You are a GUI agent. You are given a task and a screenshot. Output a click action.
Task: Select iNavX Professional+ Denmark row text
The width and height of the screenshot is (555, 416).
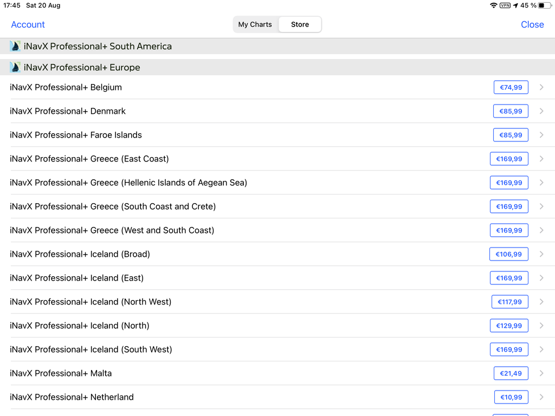(x=68, y=111)
